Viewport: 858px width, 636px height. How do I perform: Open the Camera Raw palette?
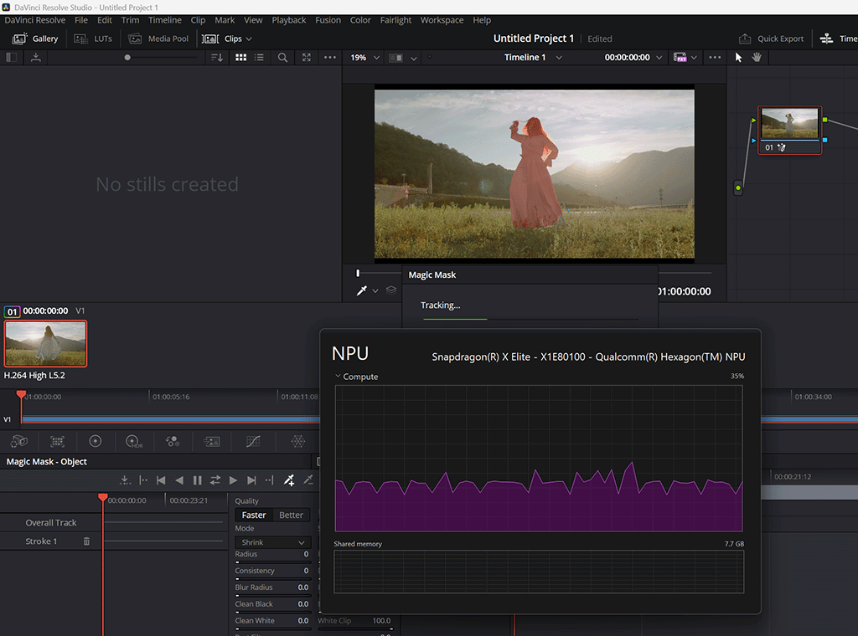(x=19, y=441)
